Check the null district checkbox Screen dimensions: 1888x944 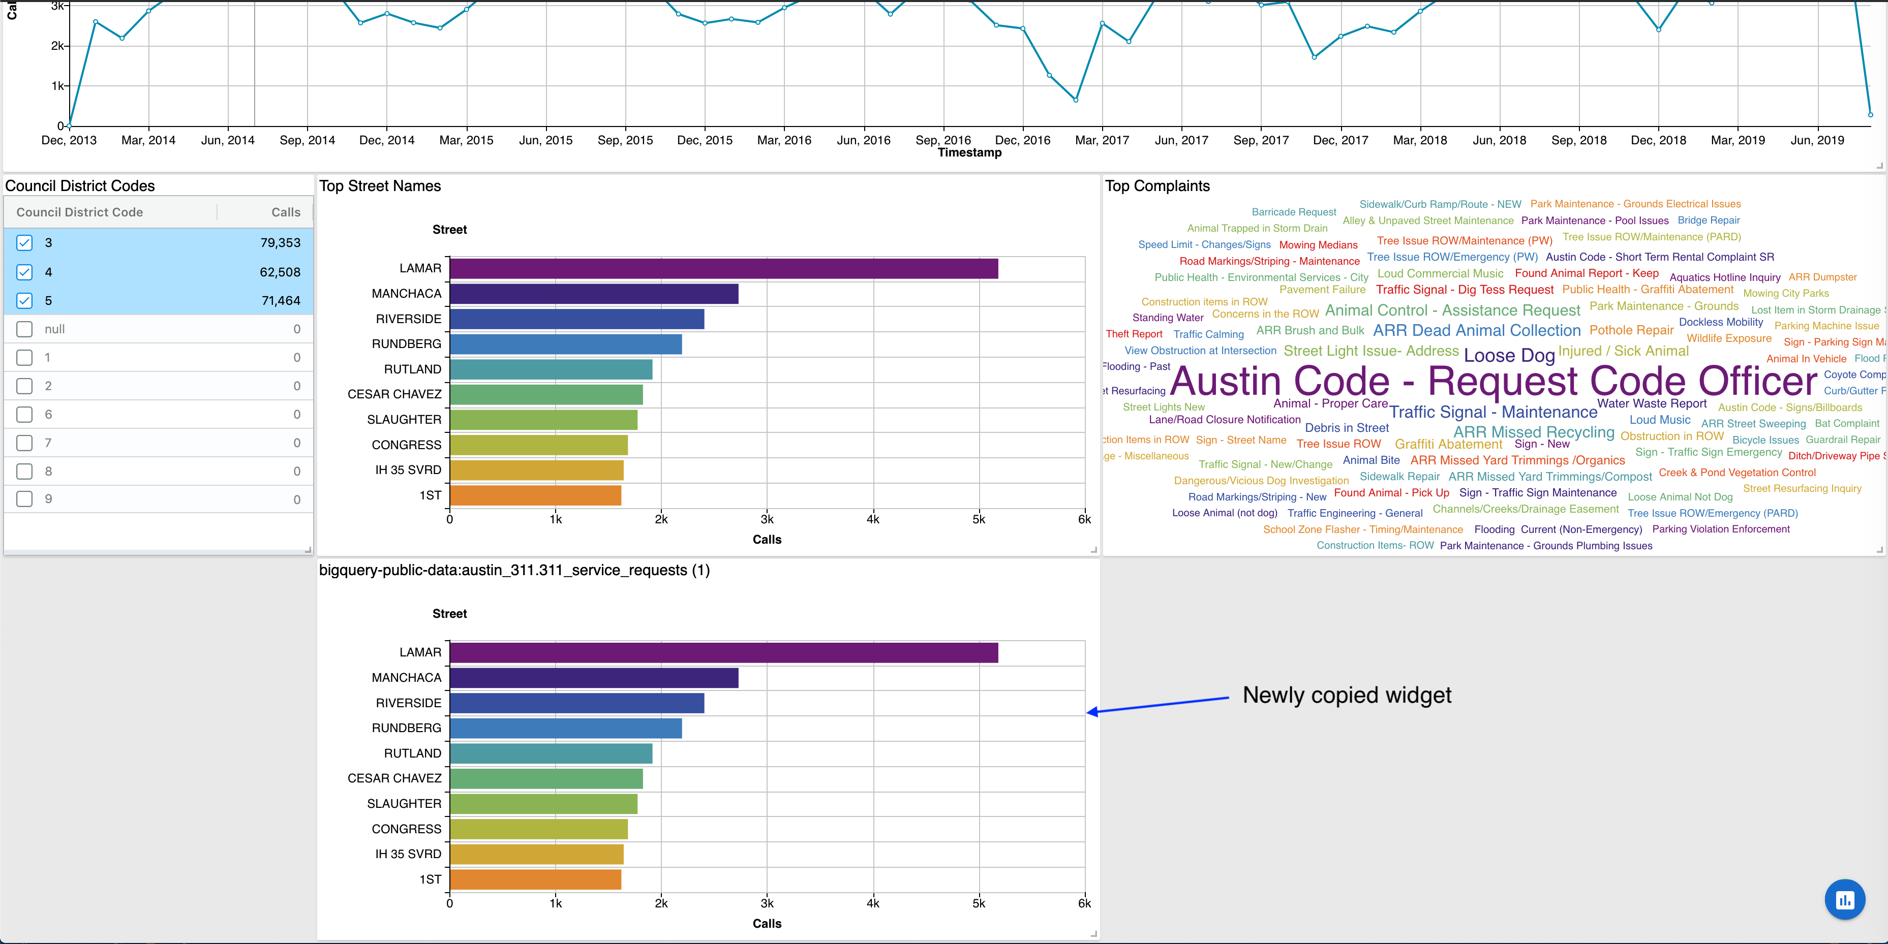tap(24, 329)
